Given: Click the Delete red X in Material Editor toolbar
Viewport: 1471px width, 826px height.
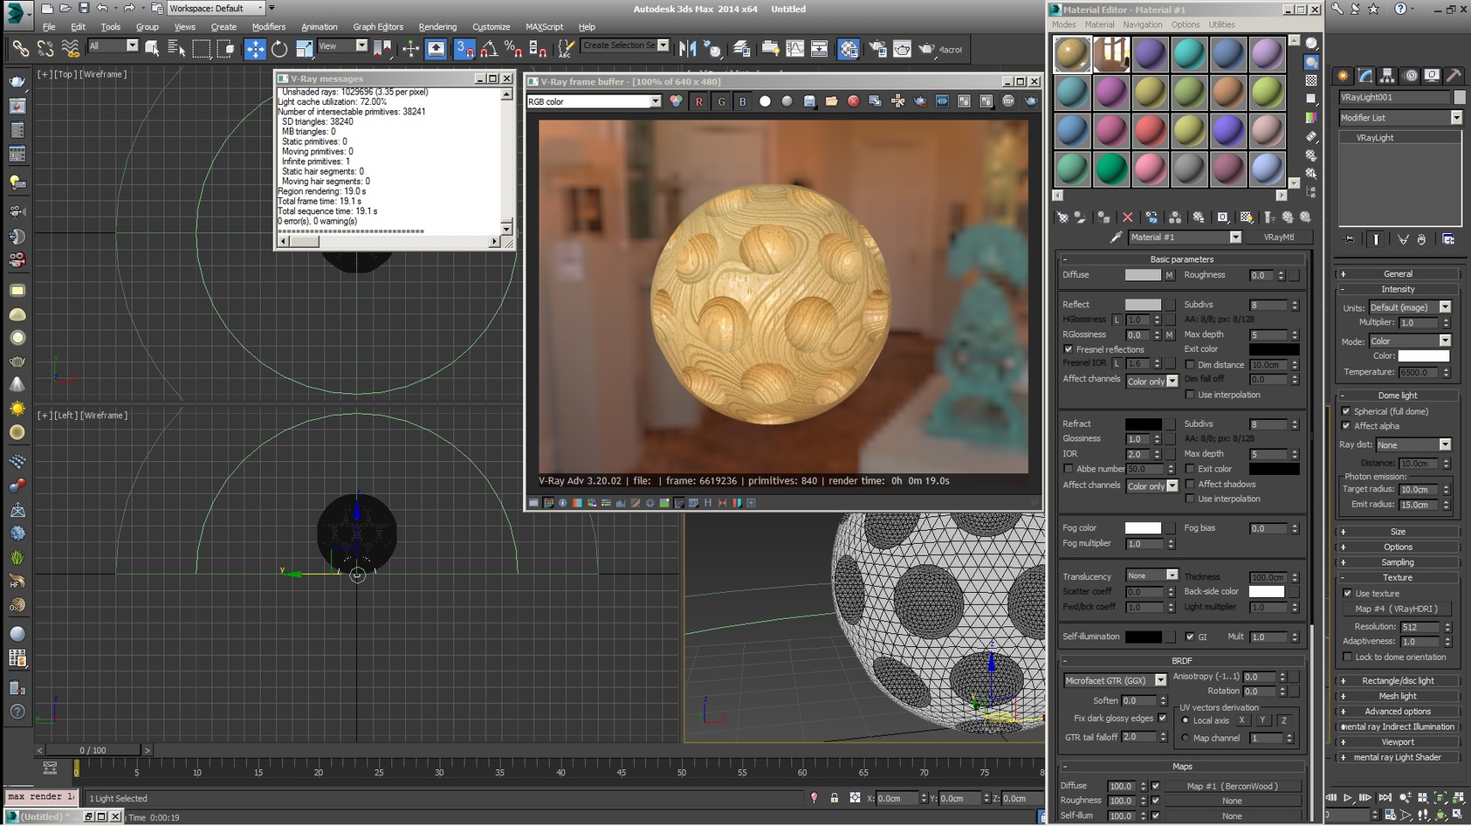Looking at the screenshot, I should [1127, 217].
